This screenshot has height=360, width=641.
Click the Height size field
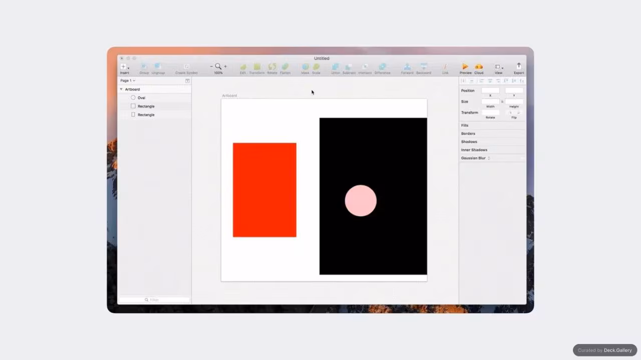(x=514, y=101)
